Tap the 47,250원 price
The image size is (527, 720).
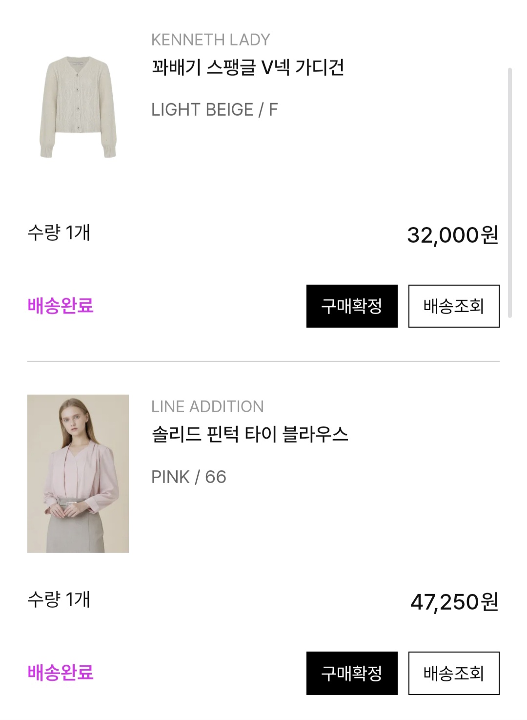(x=454, y=602)
